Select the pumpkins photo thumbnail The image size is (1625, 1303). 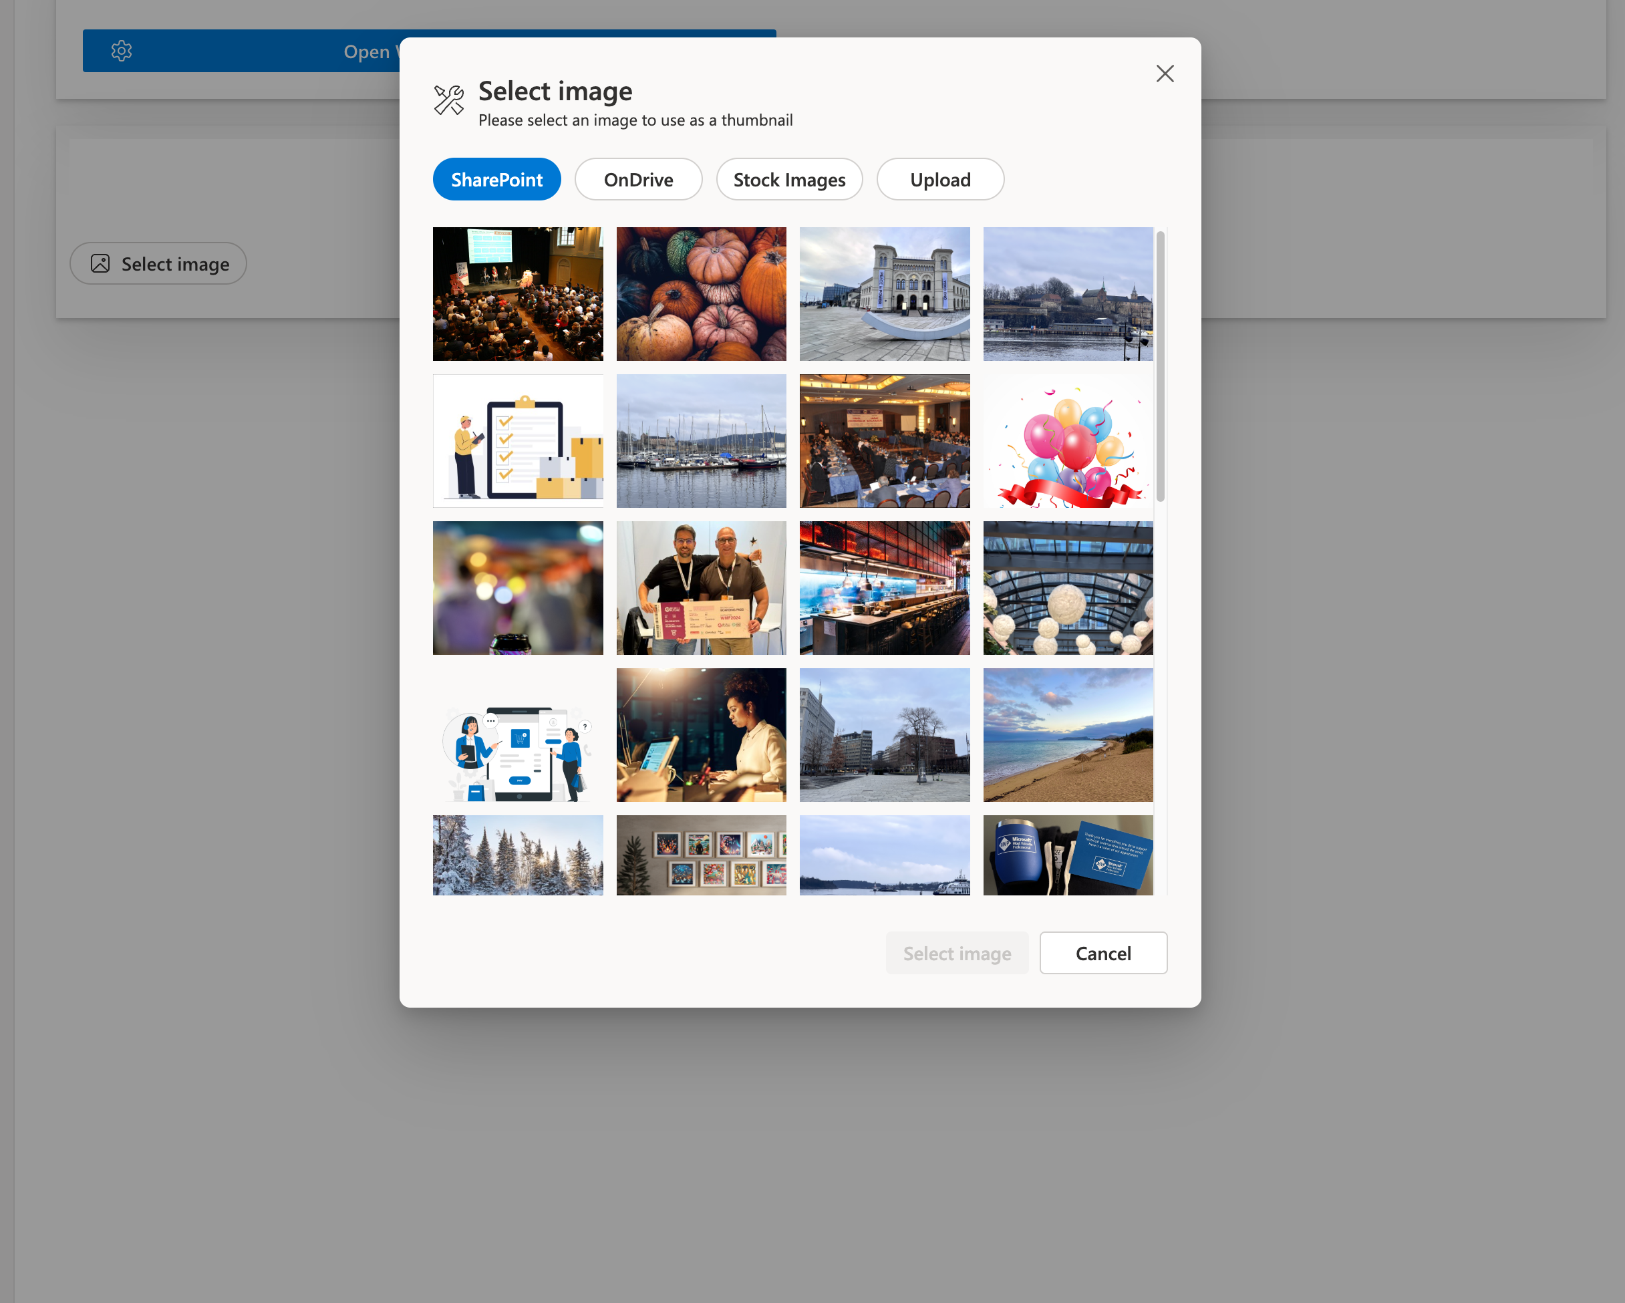coord(701,294)
